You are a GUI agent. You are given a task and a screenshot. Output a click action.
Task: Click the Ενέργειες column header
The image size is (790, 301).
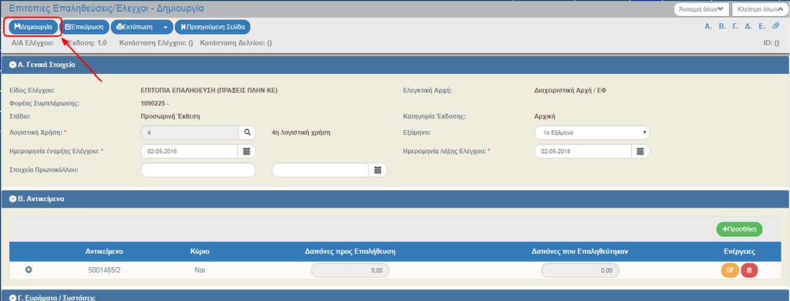tap(739, 251)
